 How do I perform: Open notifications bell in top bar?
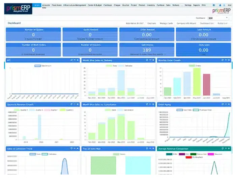[x=220, y=5]
